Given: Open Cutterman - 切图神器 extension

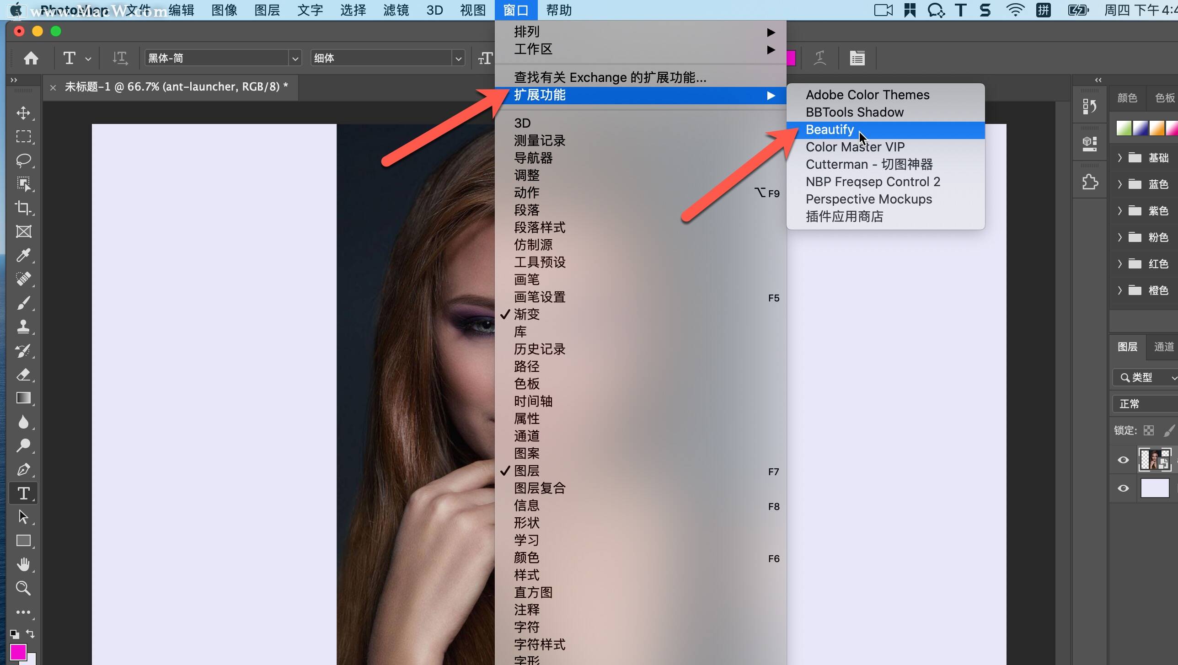Looking at the screenshot, I should click(x=869, y=164).
